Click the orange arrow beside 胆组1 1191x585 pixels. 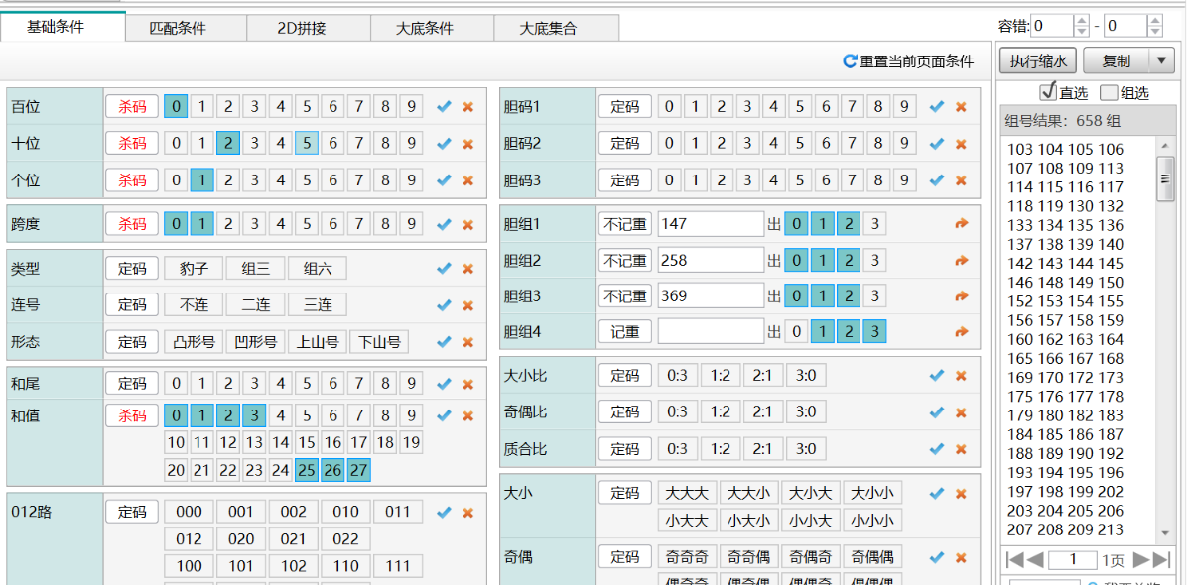(961, 224)
